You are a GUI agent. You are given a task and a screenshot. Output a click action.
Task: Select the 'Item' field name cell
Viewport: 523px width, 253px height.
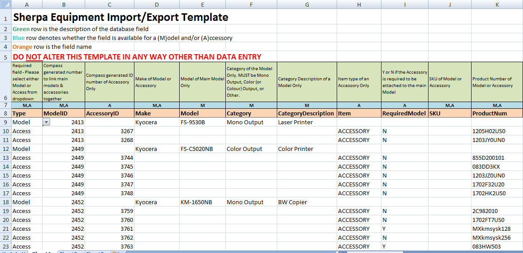point(359,114)
